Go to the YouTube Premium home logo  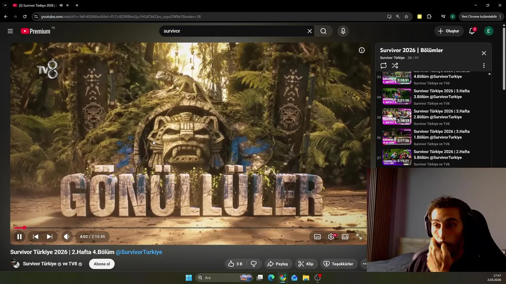coord(36,31)
